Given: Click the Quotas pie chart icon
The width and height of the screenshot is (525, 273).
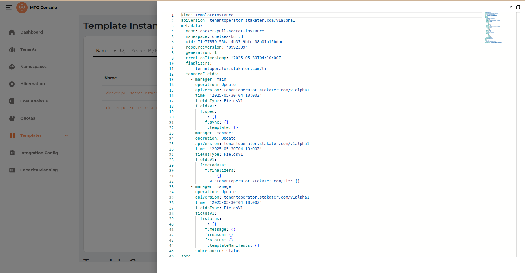Looking at the screenshot, I should coord(12,118).
